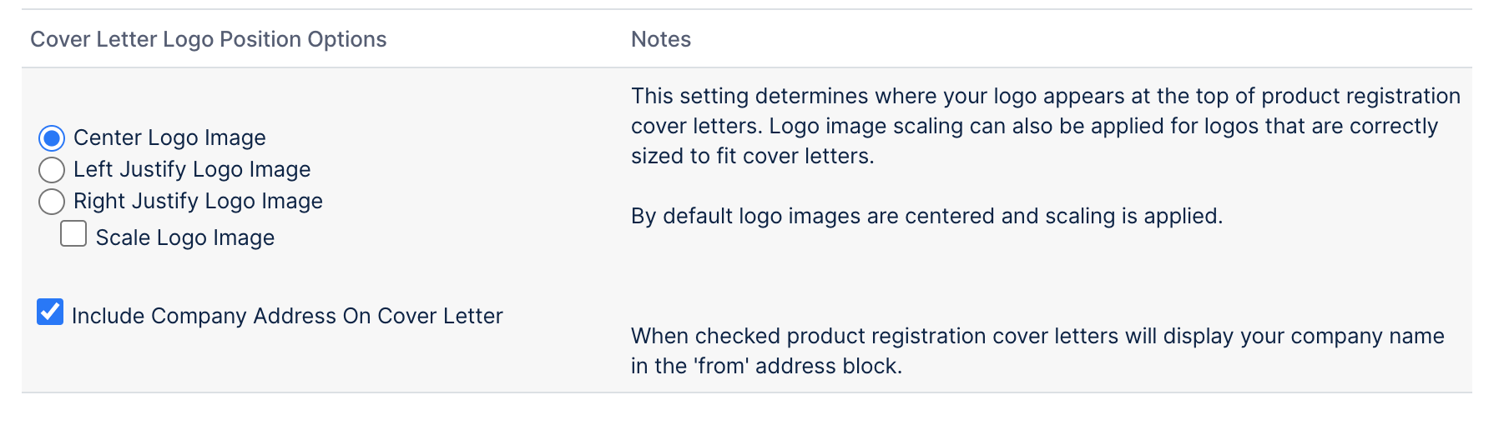Pick the Right Justify Logo Image radio button
1509x430 pixels.
tap(52, 201)
